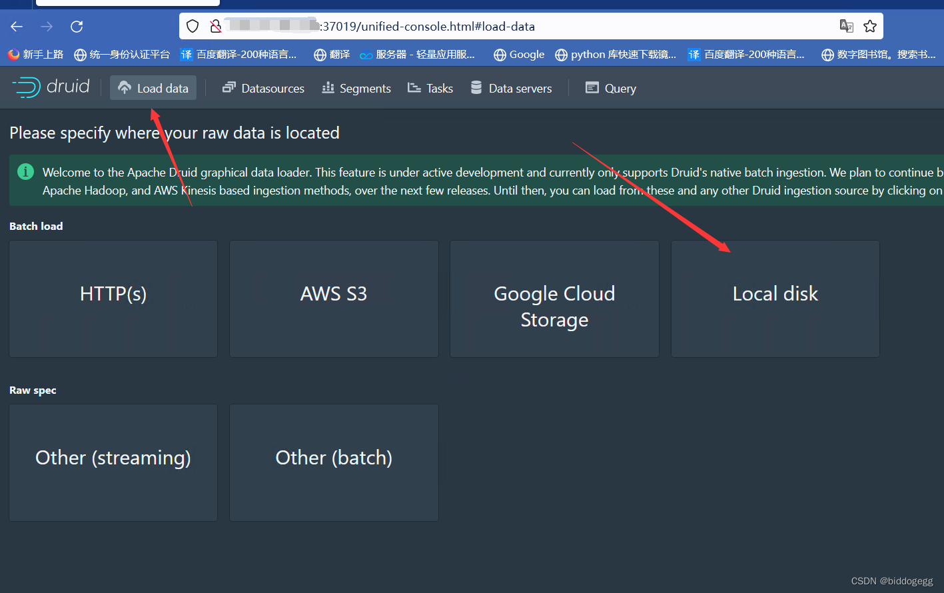Open the 统一身份认证平台 bookmark

pos(122,55)
